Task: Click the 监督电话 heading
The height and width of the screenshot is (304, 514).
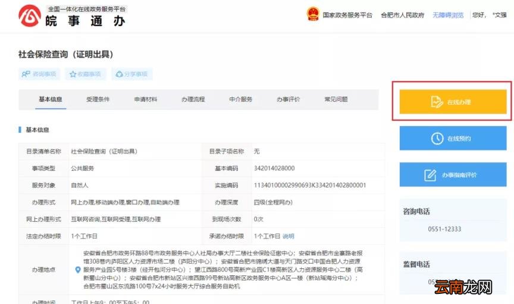Action: [x=416, y=264]
